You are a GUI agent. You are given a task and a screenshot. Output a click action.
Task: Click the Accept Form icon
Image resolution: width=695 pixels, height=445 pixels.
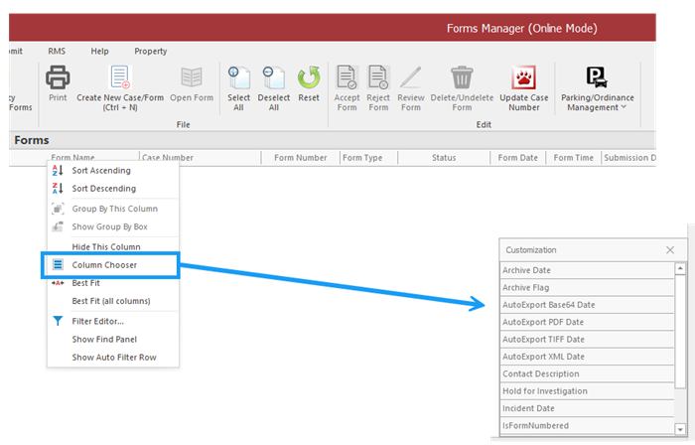[x=347, y=78]
